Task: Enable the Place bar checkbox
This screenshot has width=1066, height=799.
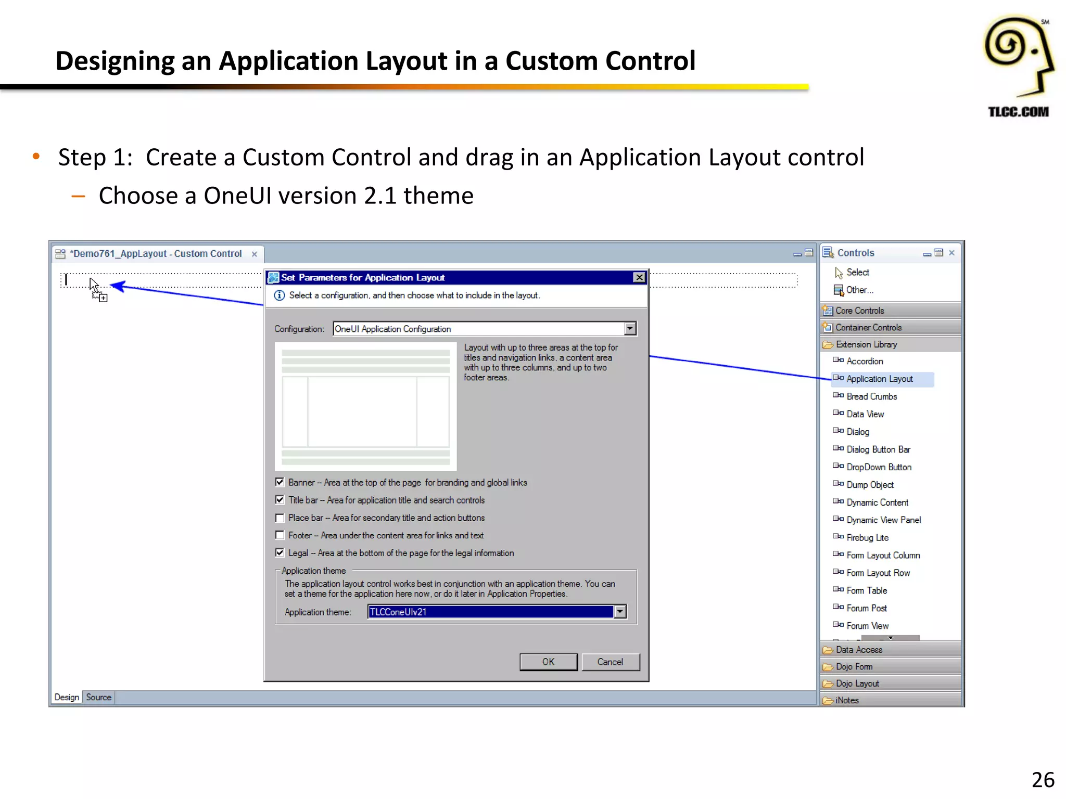Action: [x=280, y=518]
